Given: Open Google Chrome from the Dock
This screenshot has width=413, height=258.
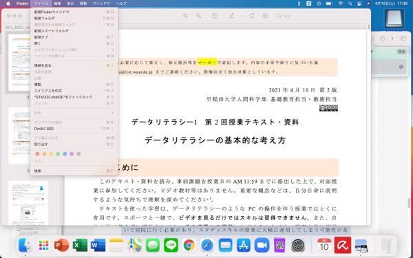Looking at the screenshot, I should [x=189, y=245].
